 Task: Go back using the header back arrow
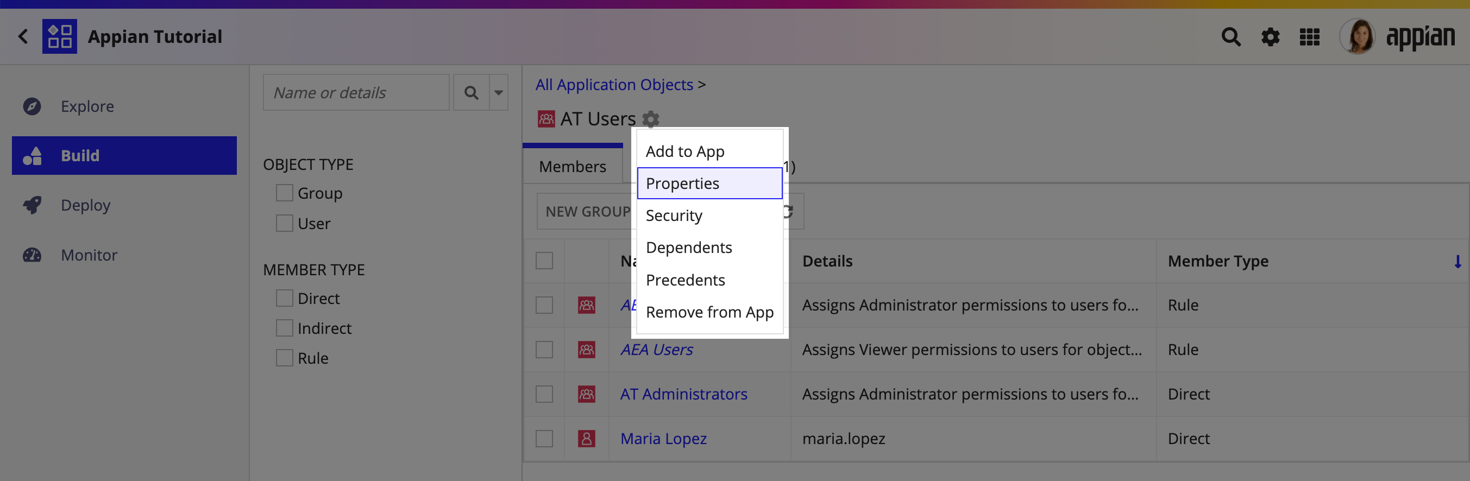pos(23,36)
